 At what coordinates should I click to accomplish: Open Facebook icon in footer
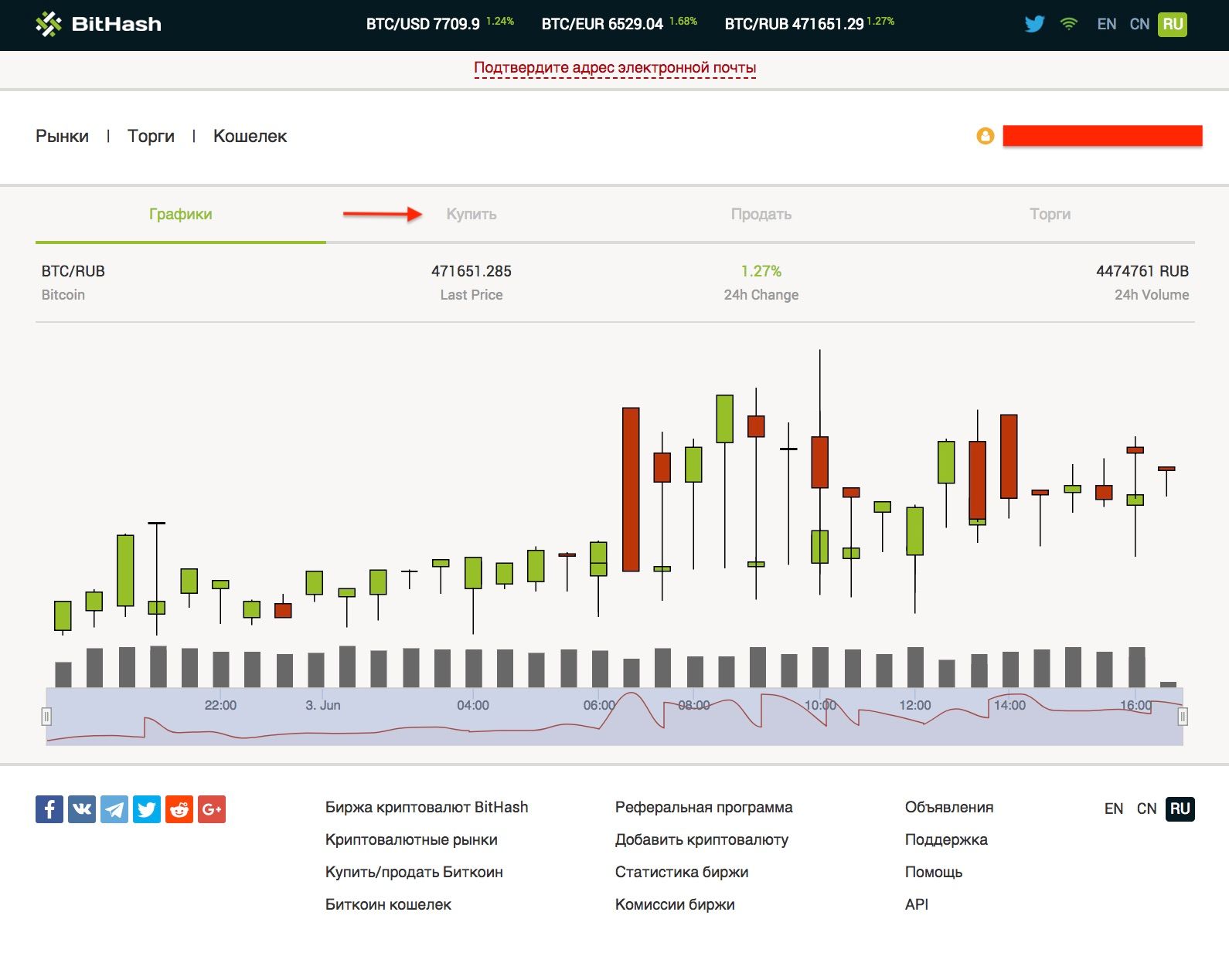tap(49, 809)
